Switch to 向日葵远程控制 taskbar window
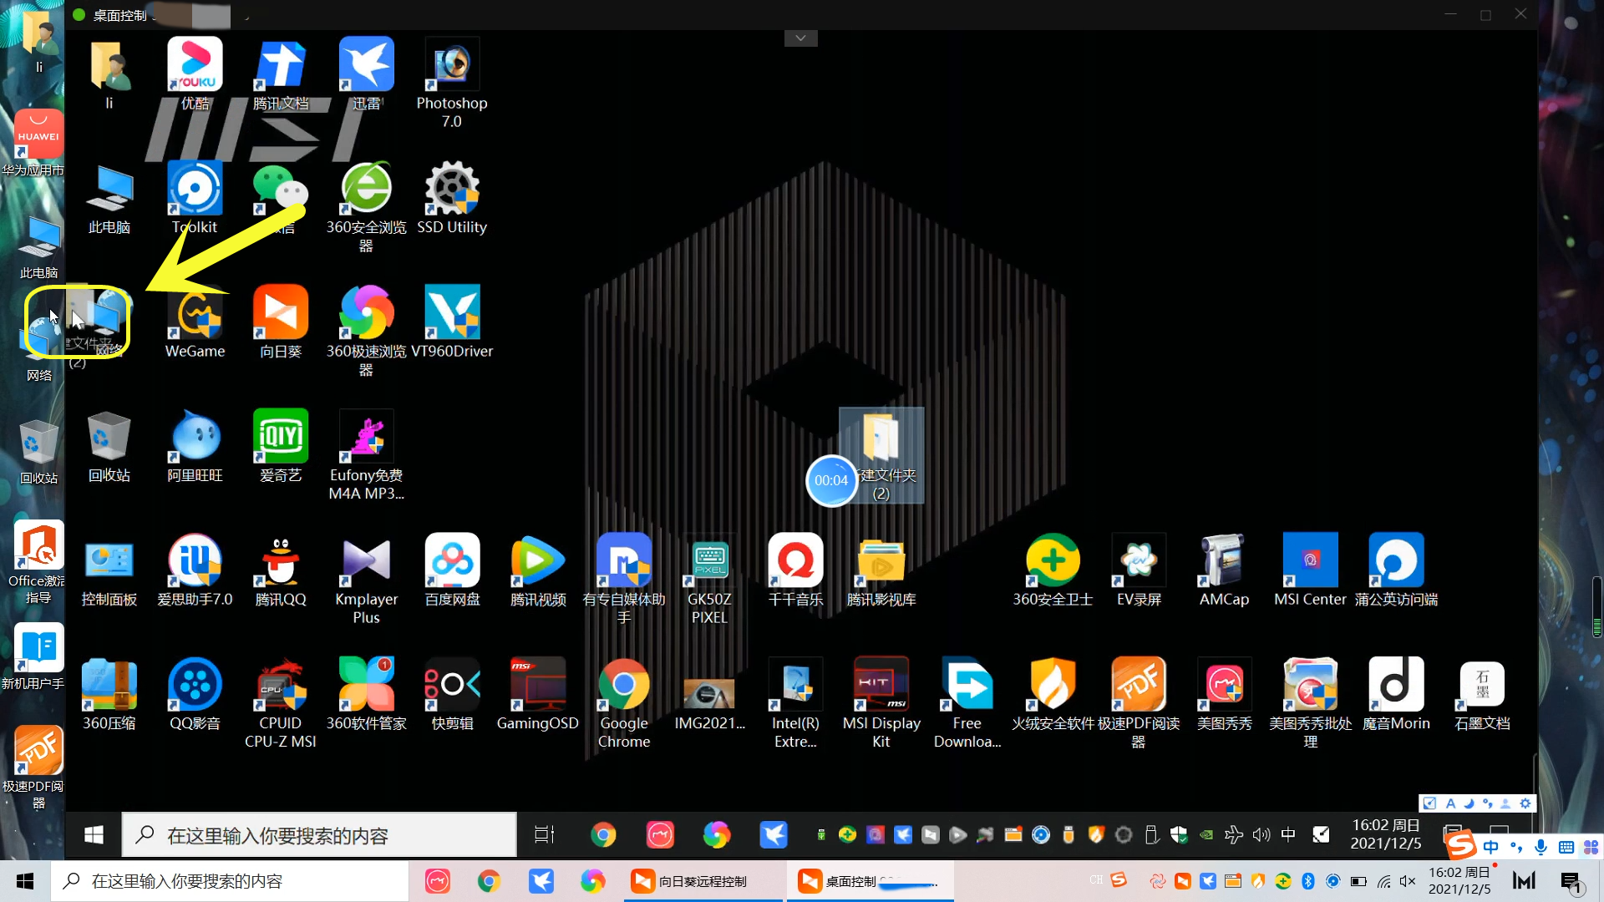1604x902 pixels. pos(703,881)
